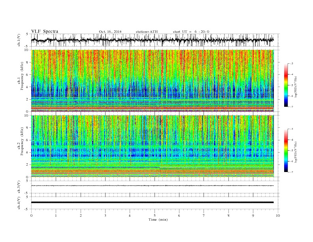The width and height of the screenshot is (313, 242).
Task: Click the "ch.2 Frequency (kHz)" axis label
Action: [x=21, y=142]
